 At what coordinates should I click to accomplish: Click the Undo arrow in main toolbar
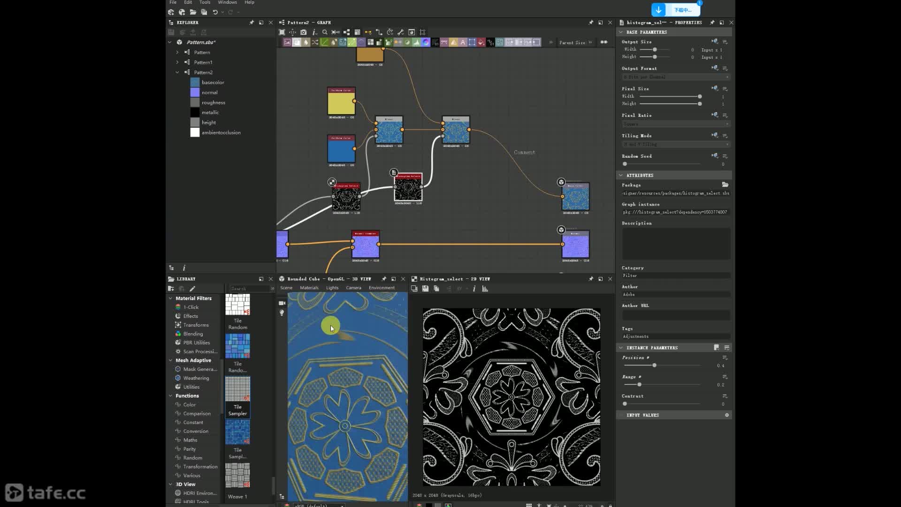pyautogui.click(x=215, y=12)
